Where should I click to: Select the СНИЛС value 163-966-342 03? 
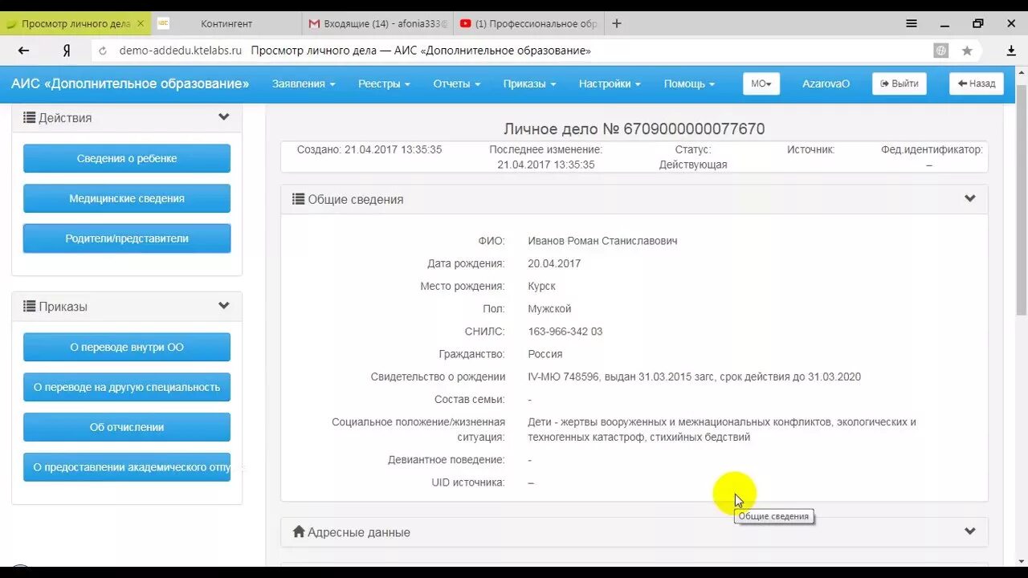[x=565, y=332]
